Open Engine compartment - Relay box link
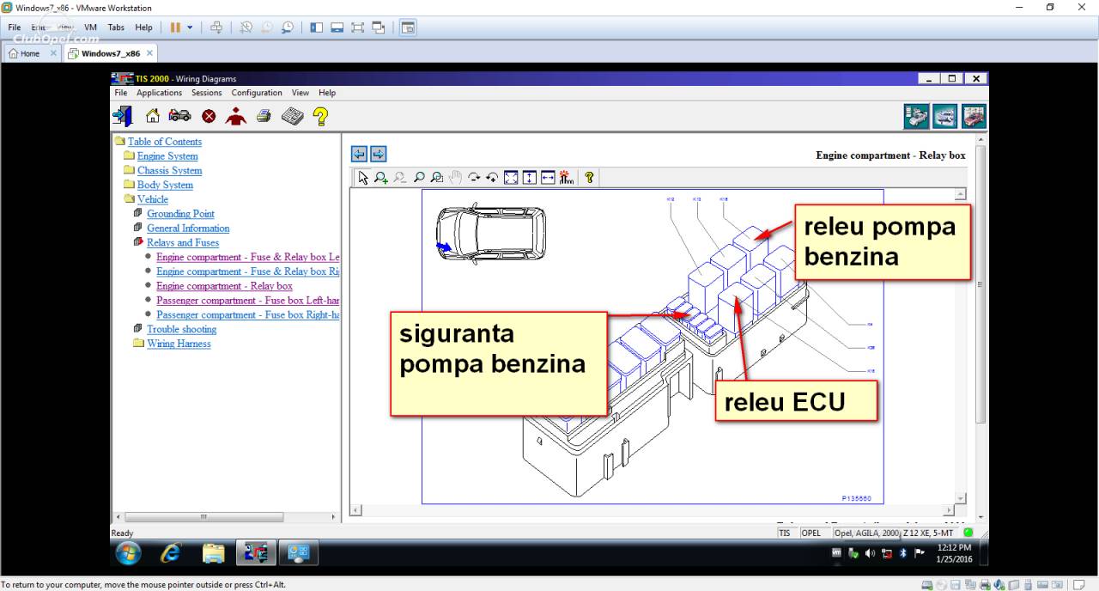This screenshot has width=1099, height=591. (x=224, y=286)
